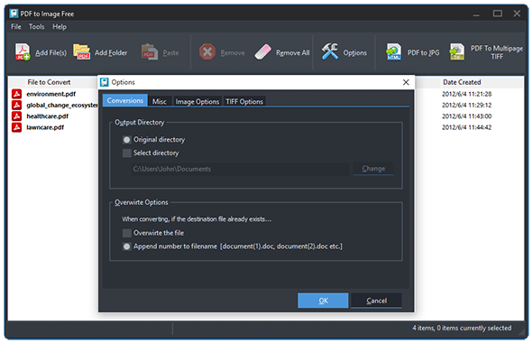The image size is (532, 343).
Task: Click the File to Convert column header
Action: (x=50, y=82)
